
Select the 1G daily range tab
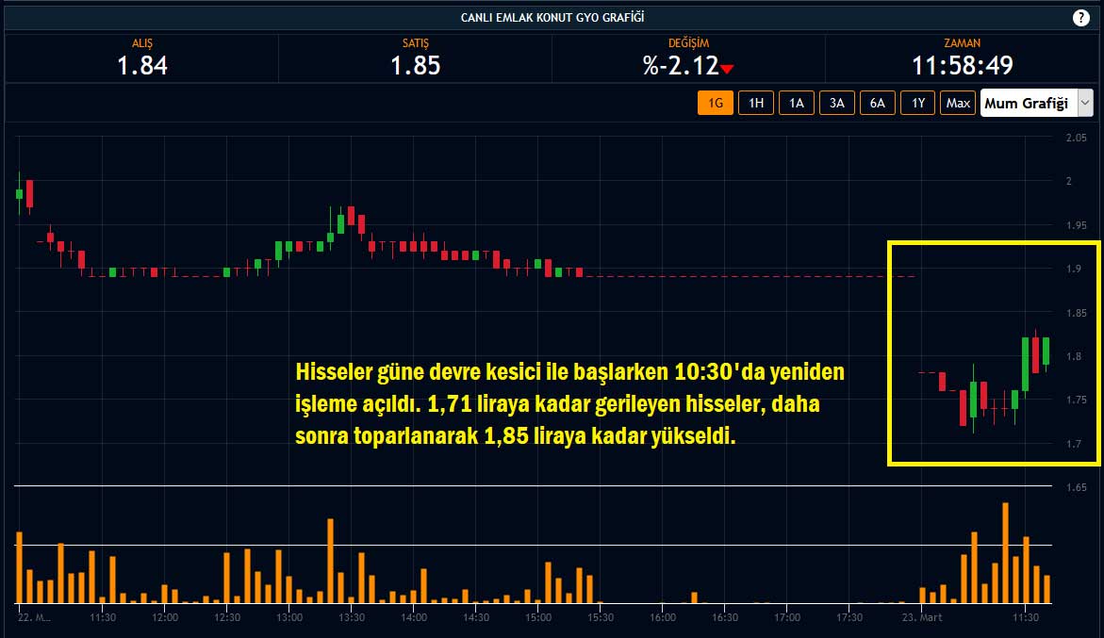716,103
